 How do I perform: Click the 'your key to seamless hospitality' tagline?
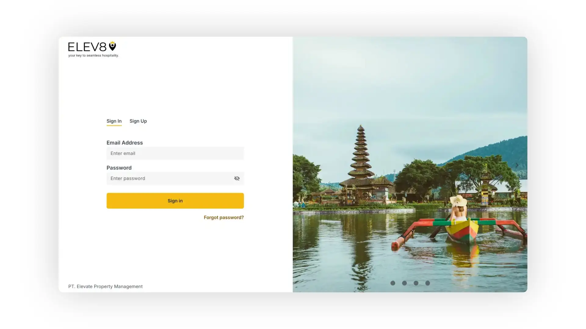93,55
